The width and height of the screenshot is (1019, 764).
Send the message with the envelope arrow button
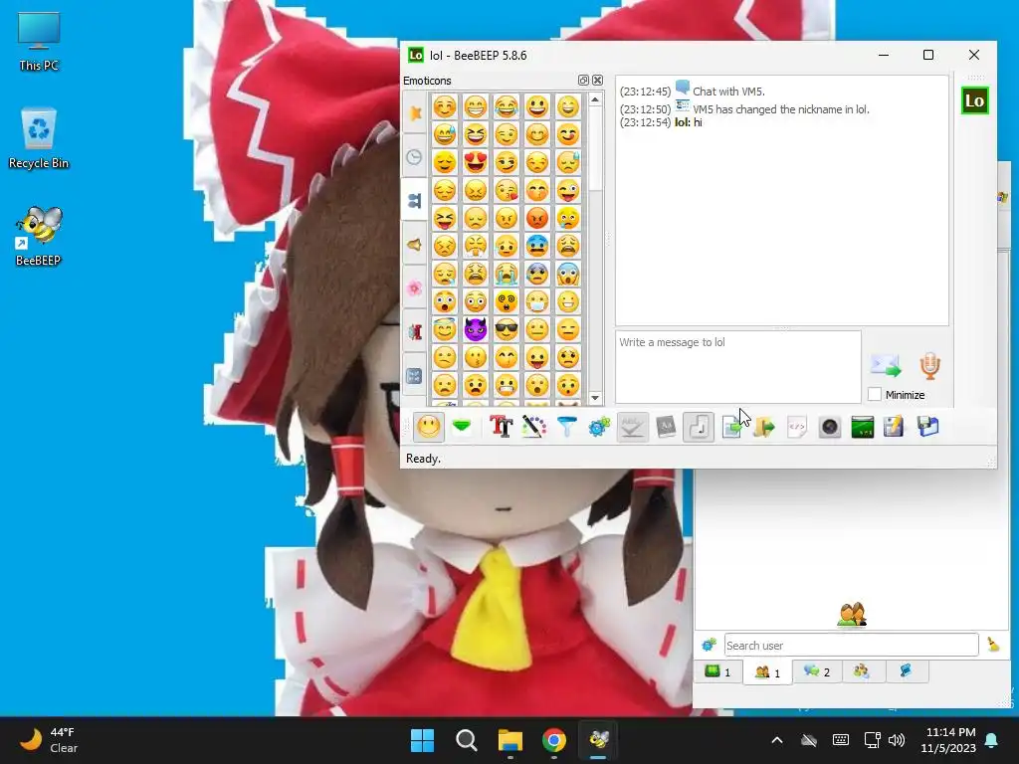pyautogui.click(x=886, y=366)
